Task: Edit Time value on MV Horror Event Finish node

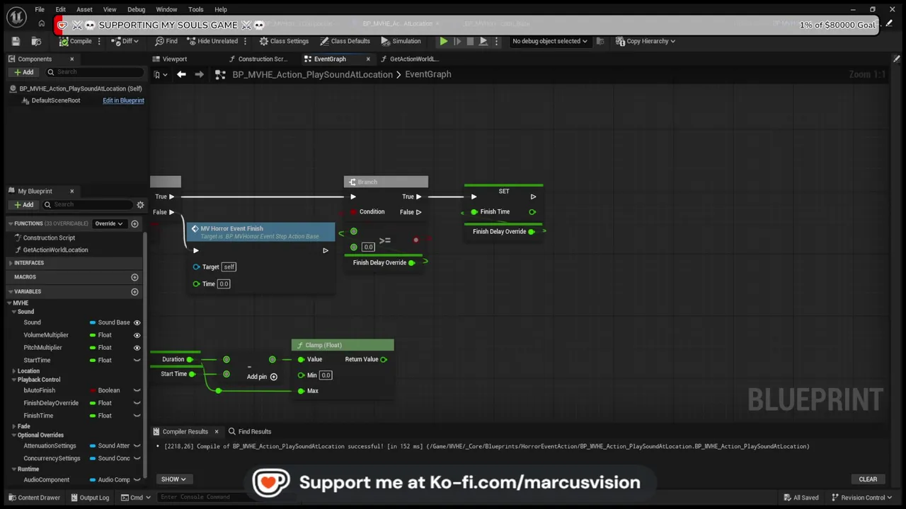Action: point(224,283)
